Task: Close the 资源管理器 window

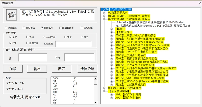Action: point(200,3)
